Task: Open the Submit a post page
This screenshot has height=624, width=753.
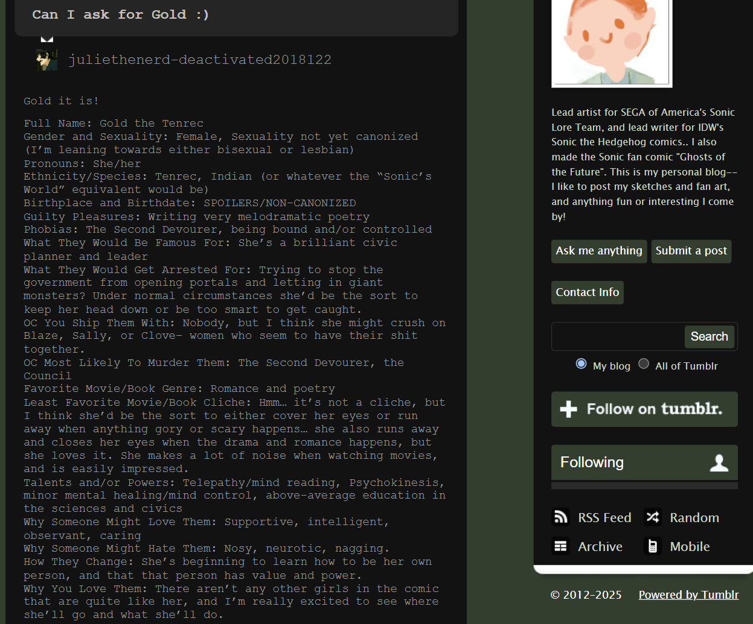Action: [x=691, y=251]
